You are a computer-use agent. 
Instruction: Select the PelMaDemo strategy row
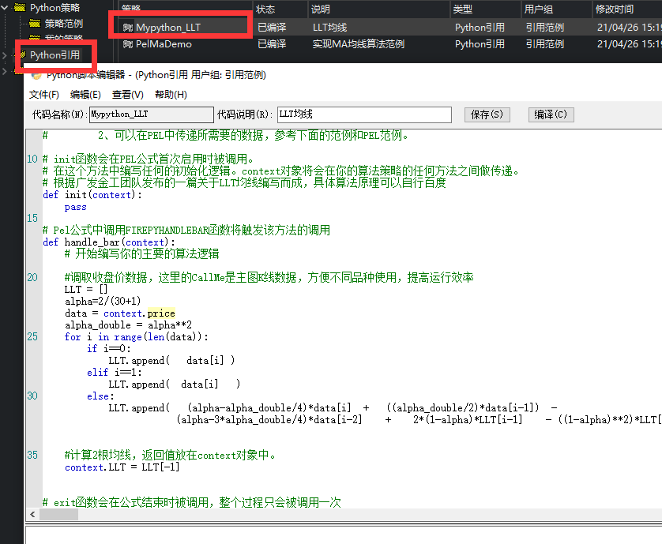coord(390,44)
